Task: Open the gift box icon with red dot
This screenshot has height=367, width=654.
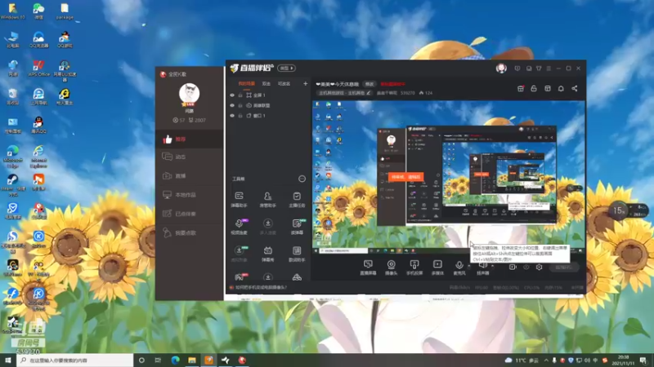Action: coord(521,89)
